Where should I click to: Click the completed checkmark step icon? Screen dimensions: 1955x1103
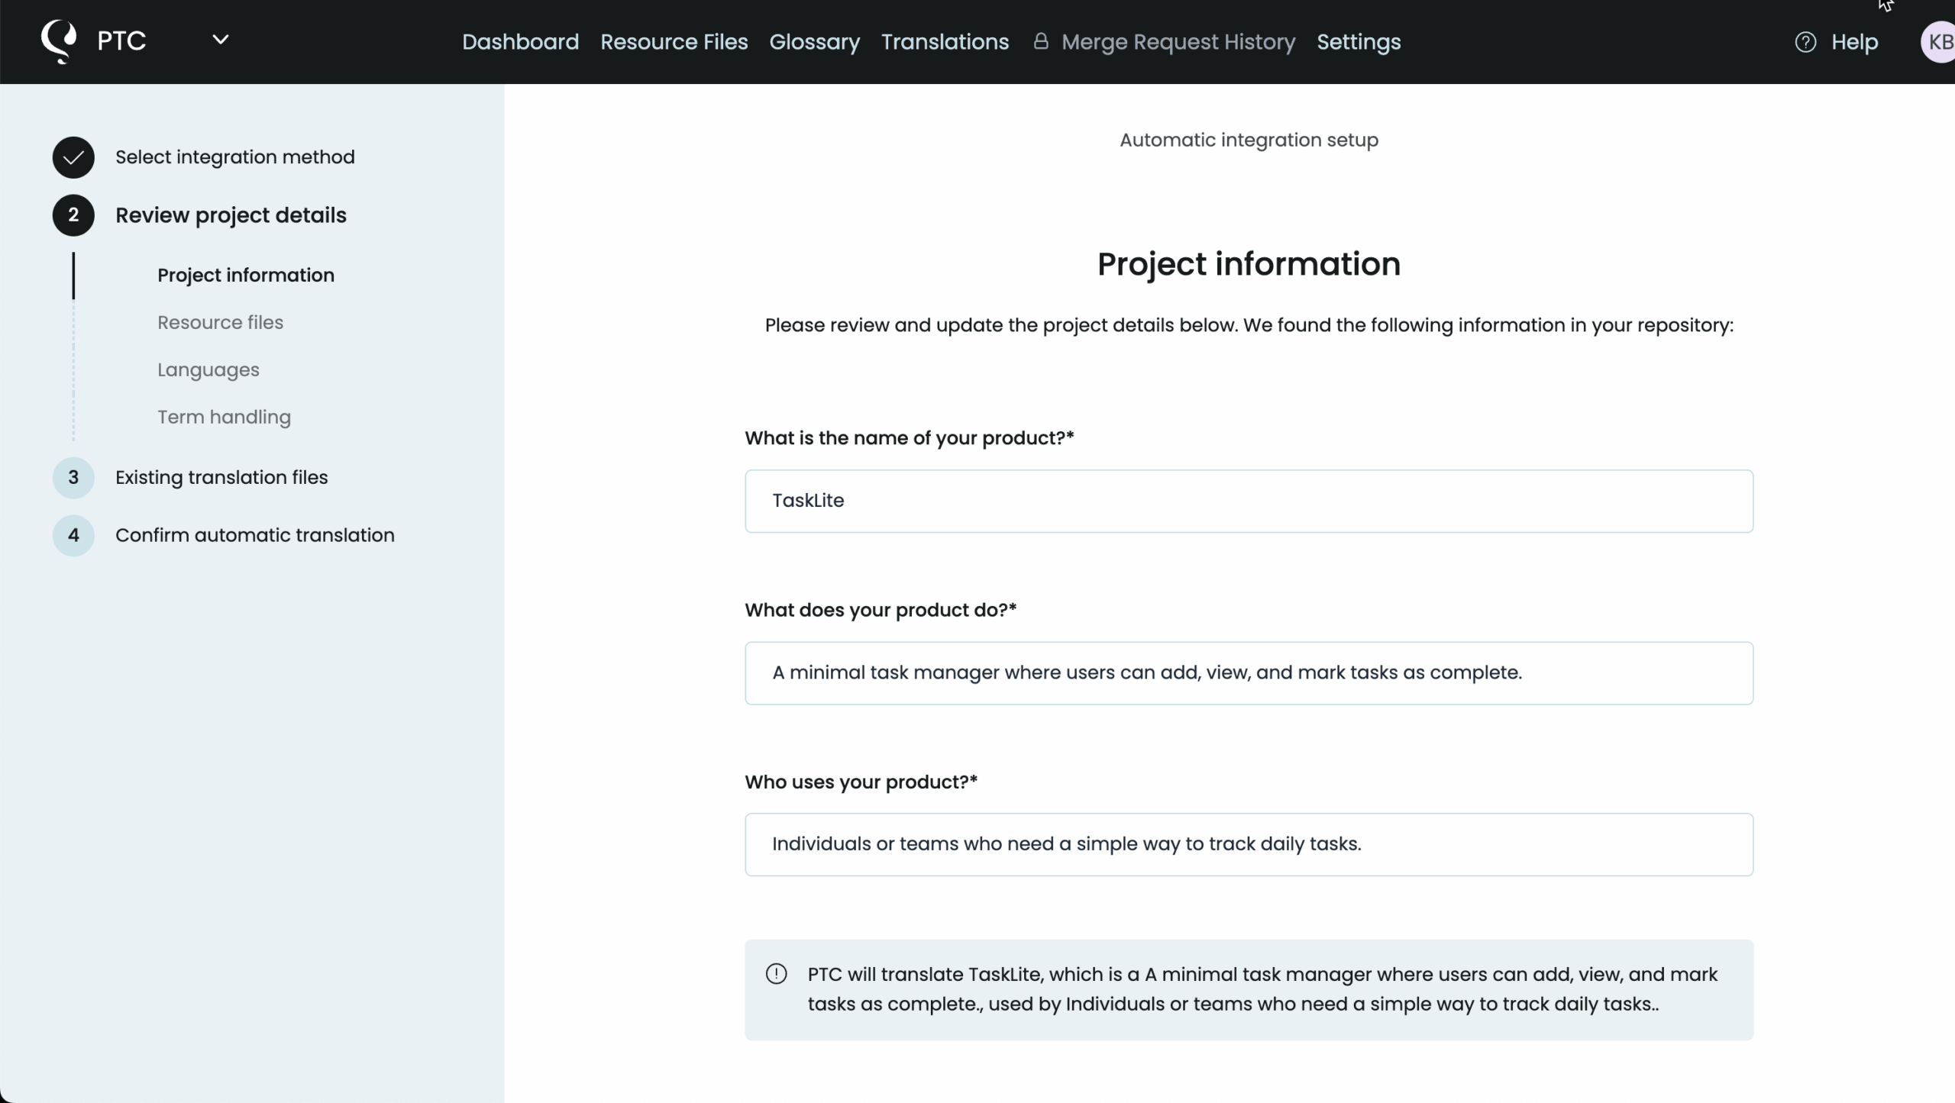(x=73, y=157)
